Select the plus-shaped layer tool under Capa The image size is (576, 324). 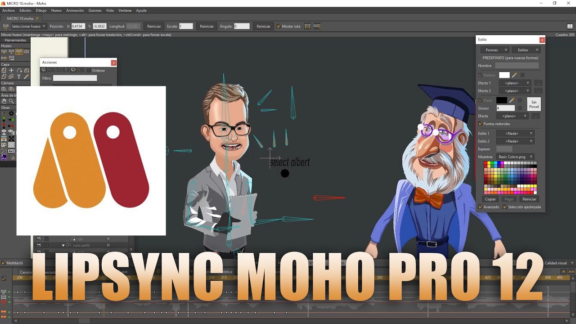click(11, 70)
